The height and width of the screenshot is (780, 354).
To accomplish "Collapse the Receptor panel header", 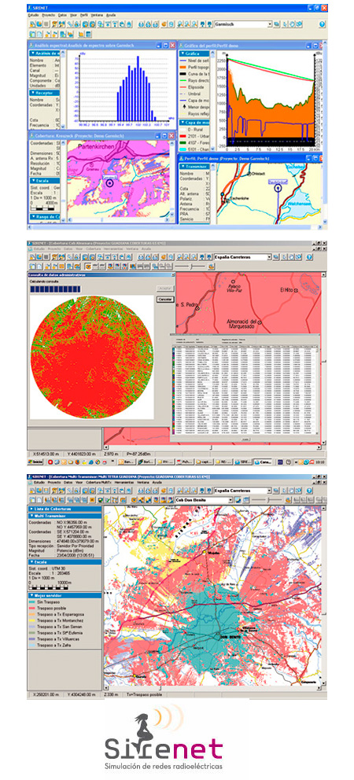I will click(x=44, y=93).
